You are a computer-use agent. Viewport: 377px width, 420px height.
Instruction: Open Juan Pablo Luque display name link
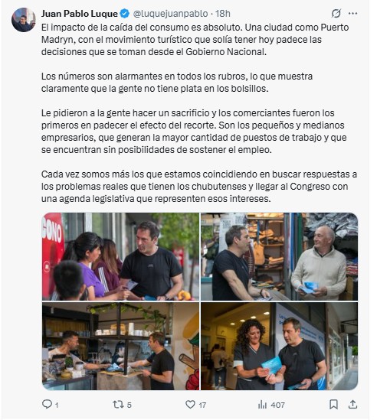click(x=80, y=14)
